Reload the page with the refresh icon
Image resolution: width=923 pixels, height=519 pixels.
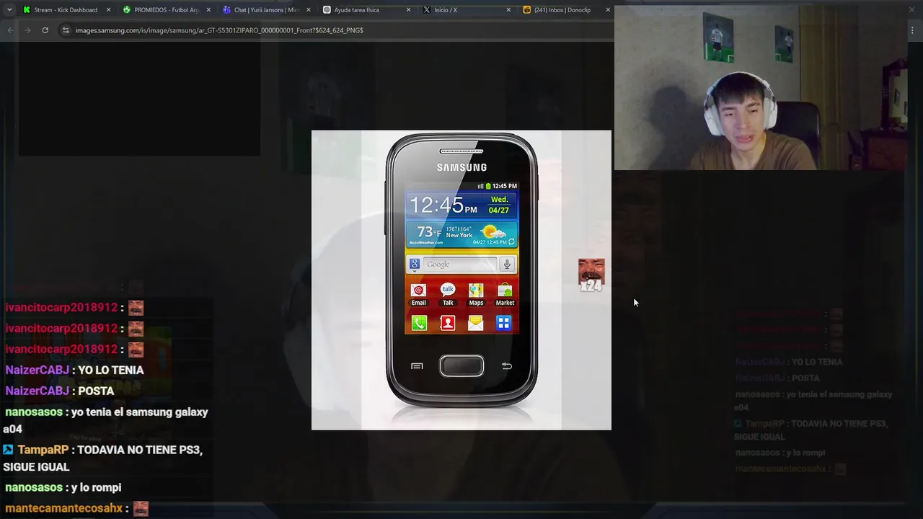(x=45, y=30)
